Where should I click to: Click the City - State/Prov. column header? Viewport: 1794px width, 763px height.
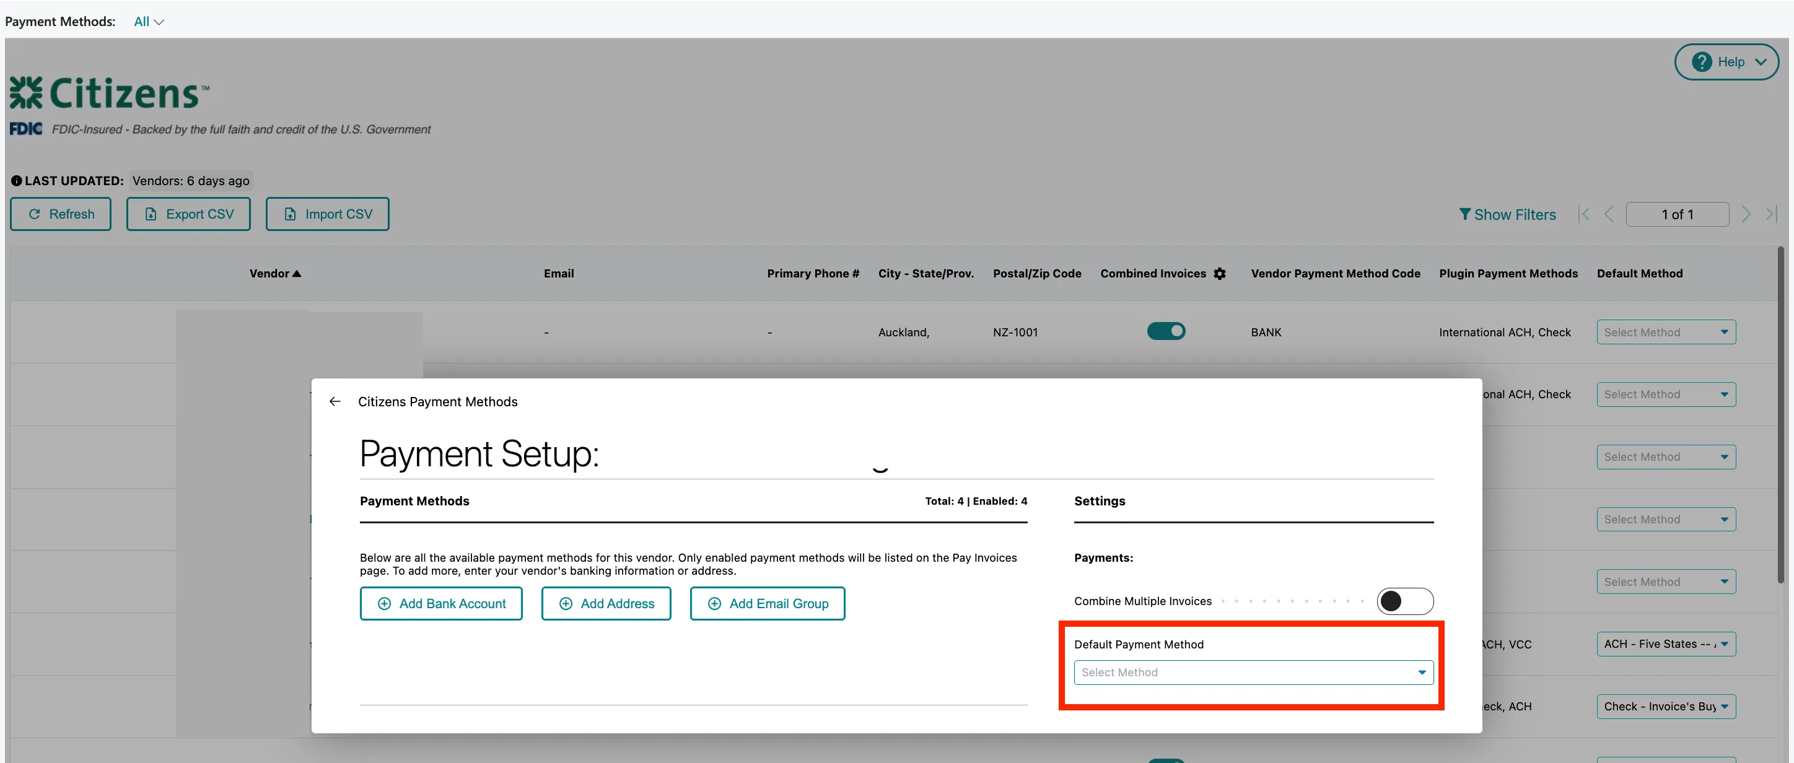click(x=925, y=274)
